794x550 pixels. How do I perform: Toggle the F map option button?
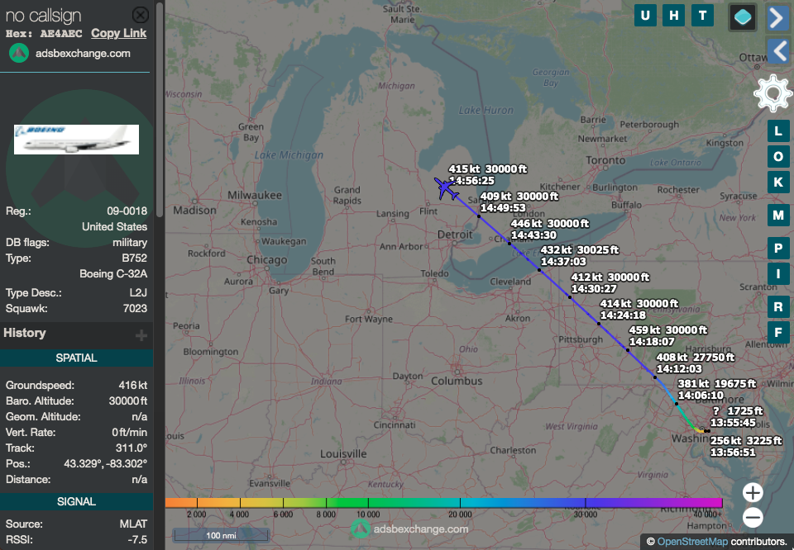click(778, 332)
